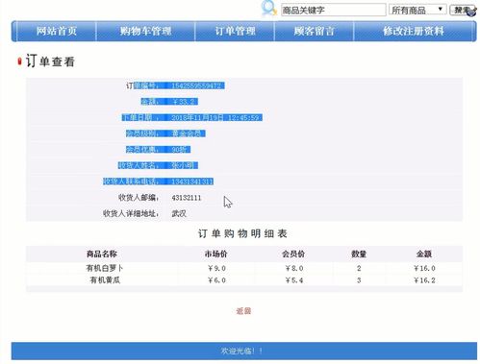Go to 网站首页 in the navigation bar

[x=56, y=31]
